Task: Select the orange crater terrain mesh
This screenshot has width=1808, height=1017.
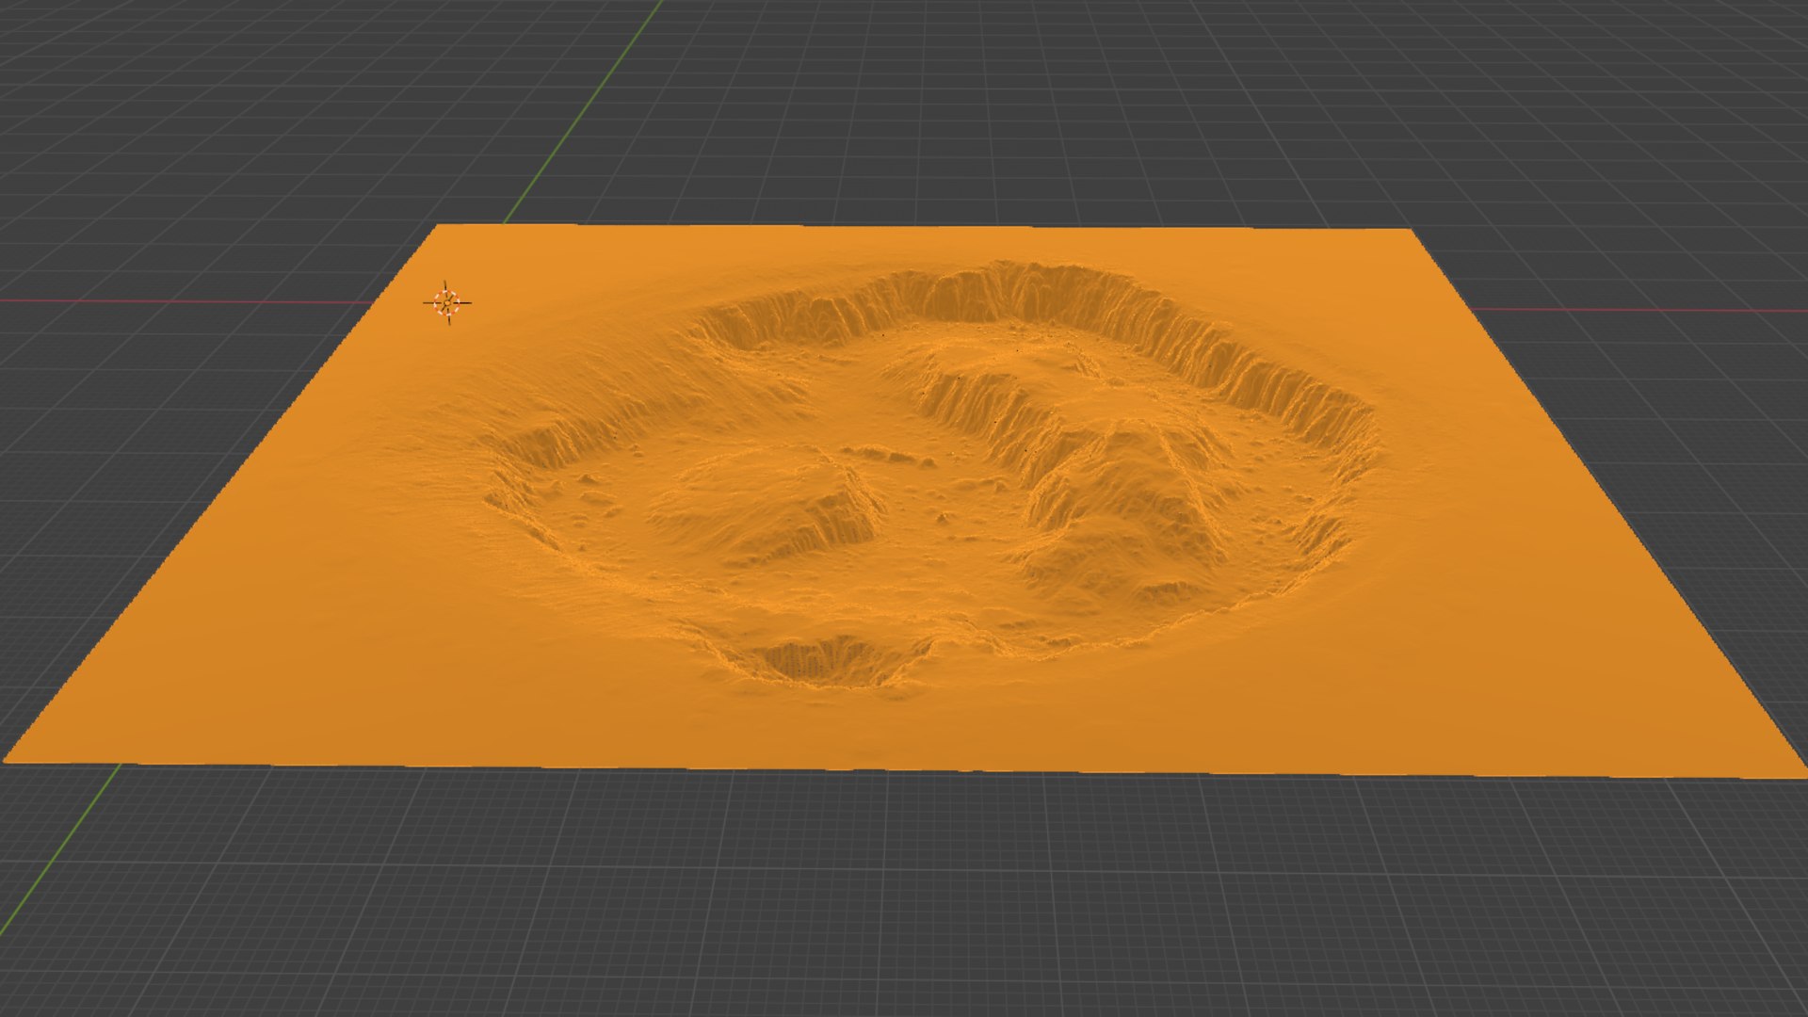Action: pos(904,501)
